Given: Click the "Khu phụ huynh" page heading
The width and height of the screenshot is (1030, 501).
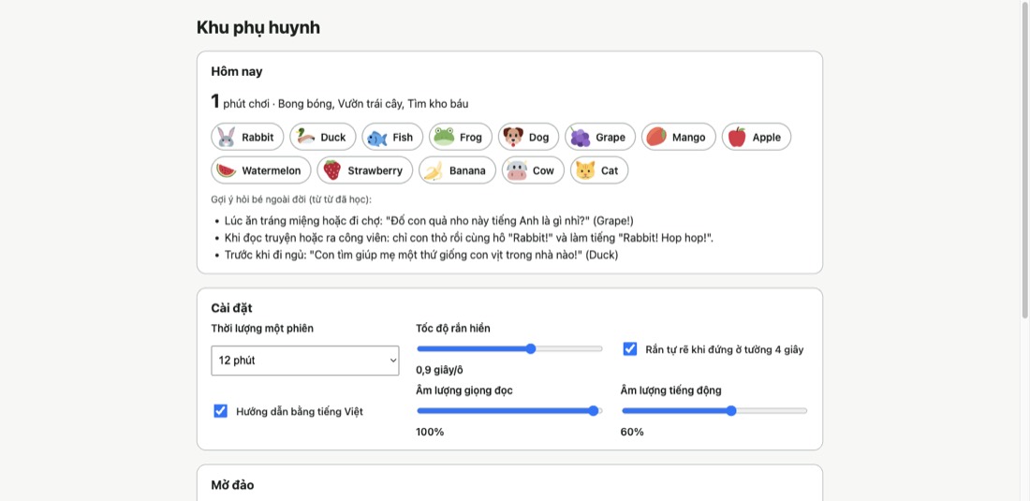Looking at the screenshot, I should pyautogui.click(x=258, y=27).
